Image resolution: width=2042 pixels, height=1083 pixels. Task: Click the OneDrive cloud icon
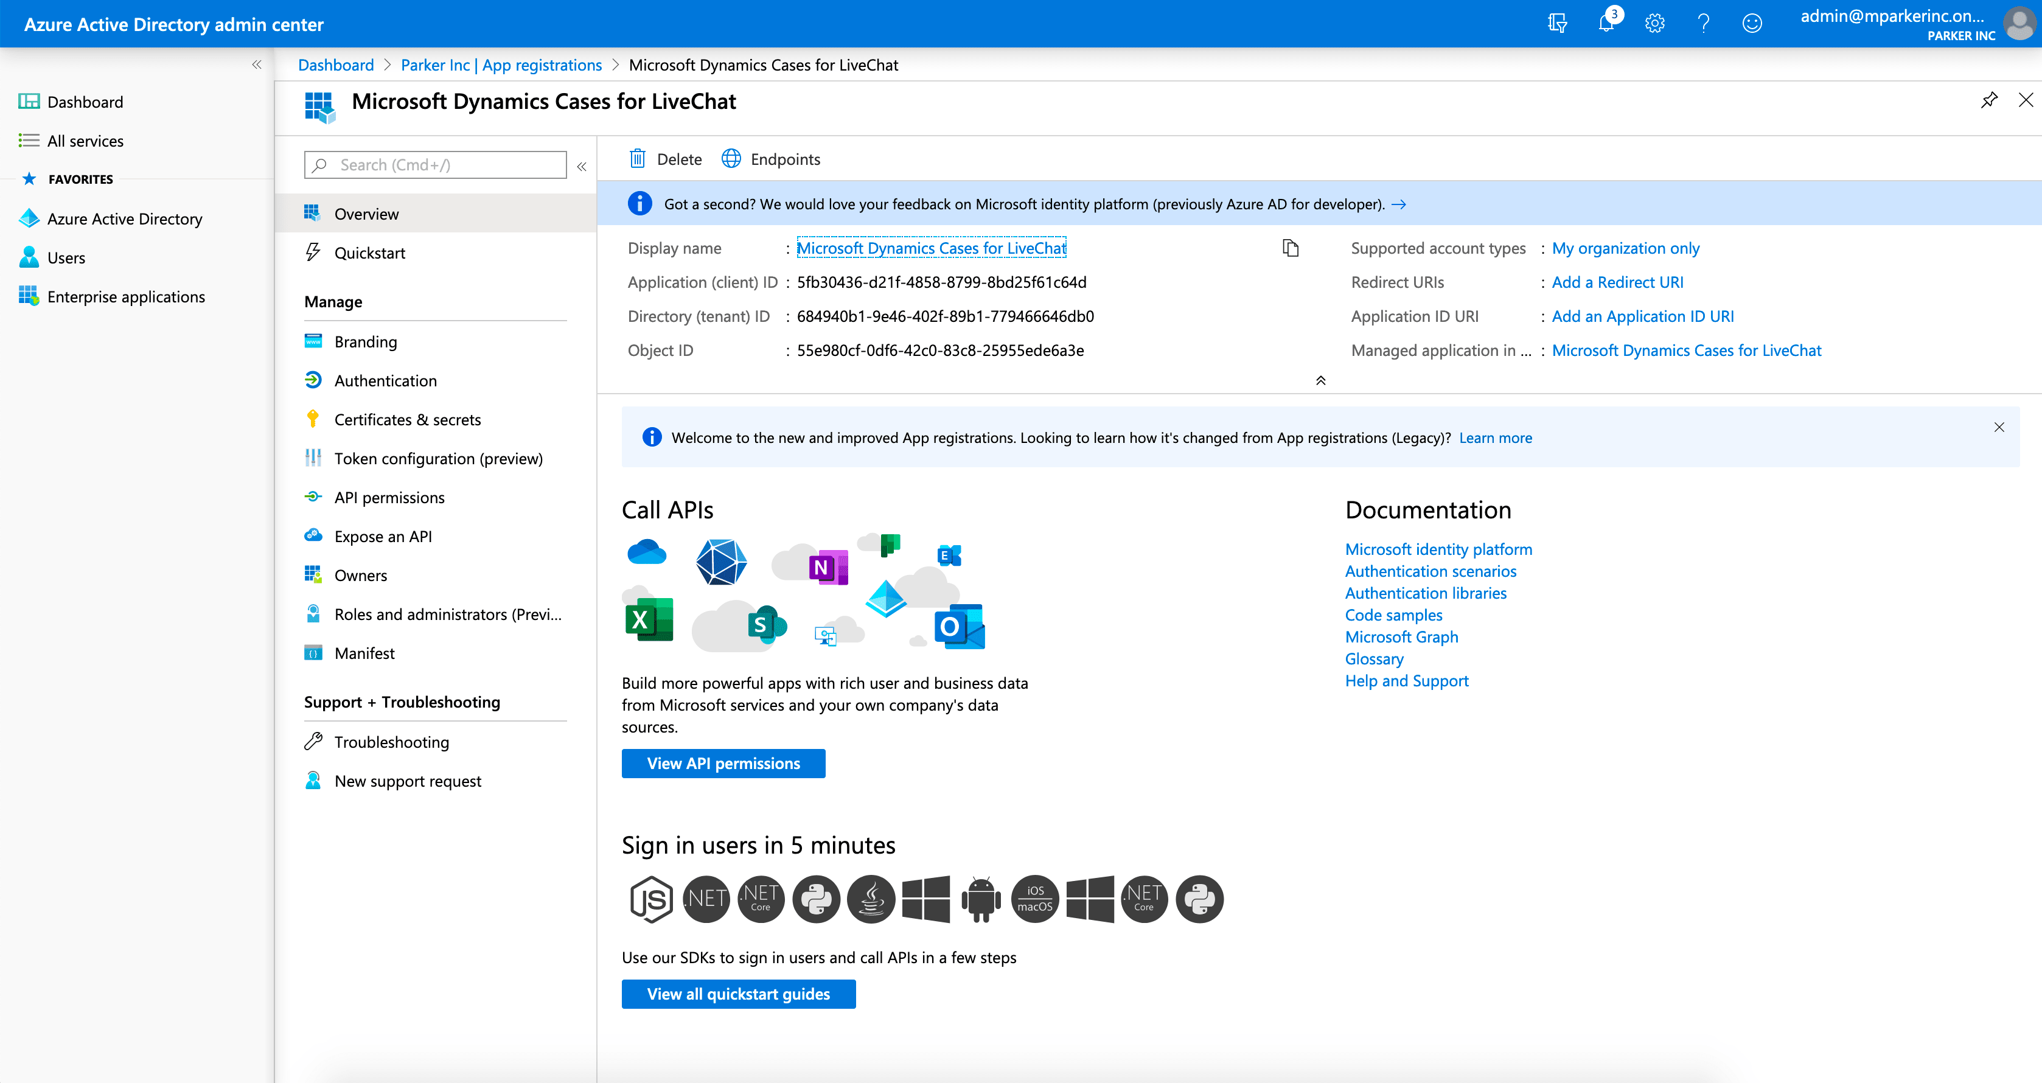647,552
